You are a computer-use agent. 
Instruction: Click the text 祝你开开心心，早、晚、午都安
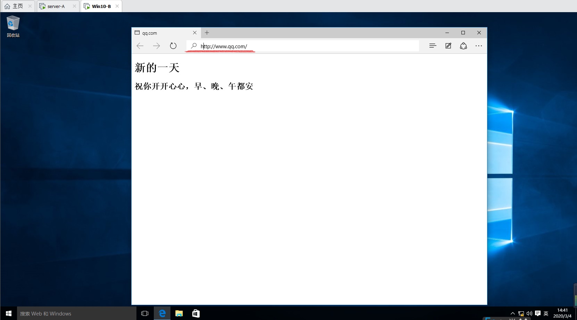point(194,86)
